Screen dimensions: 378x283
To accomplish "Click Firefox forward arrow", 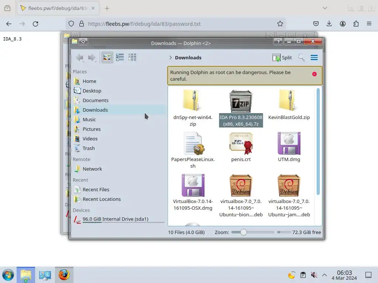I will [22, 24].
